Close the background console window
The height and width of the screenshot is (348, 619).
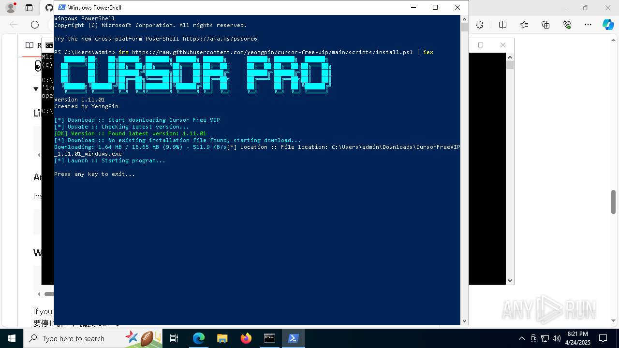[503, 45]
